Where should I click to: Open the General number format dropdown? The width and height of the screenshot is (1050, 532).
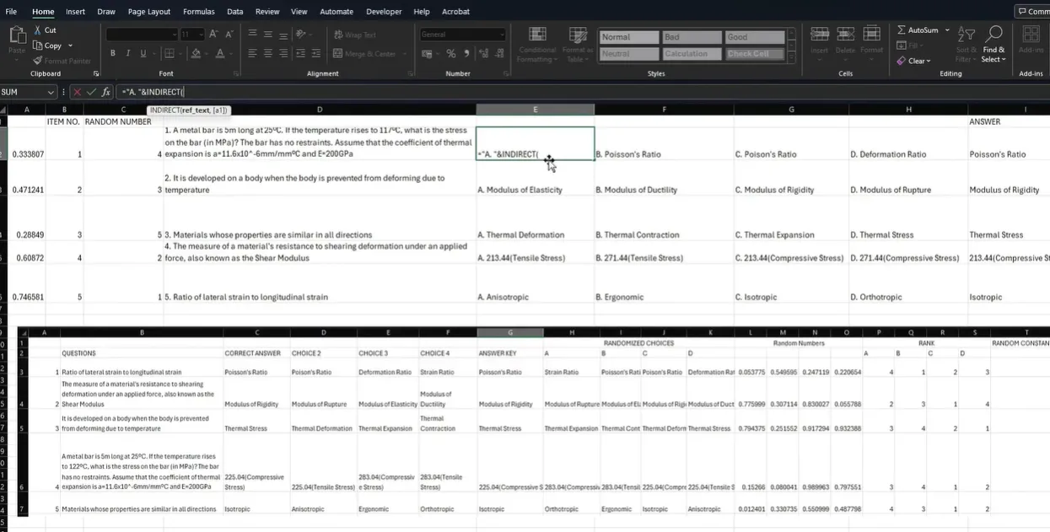click(501, 35)
